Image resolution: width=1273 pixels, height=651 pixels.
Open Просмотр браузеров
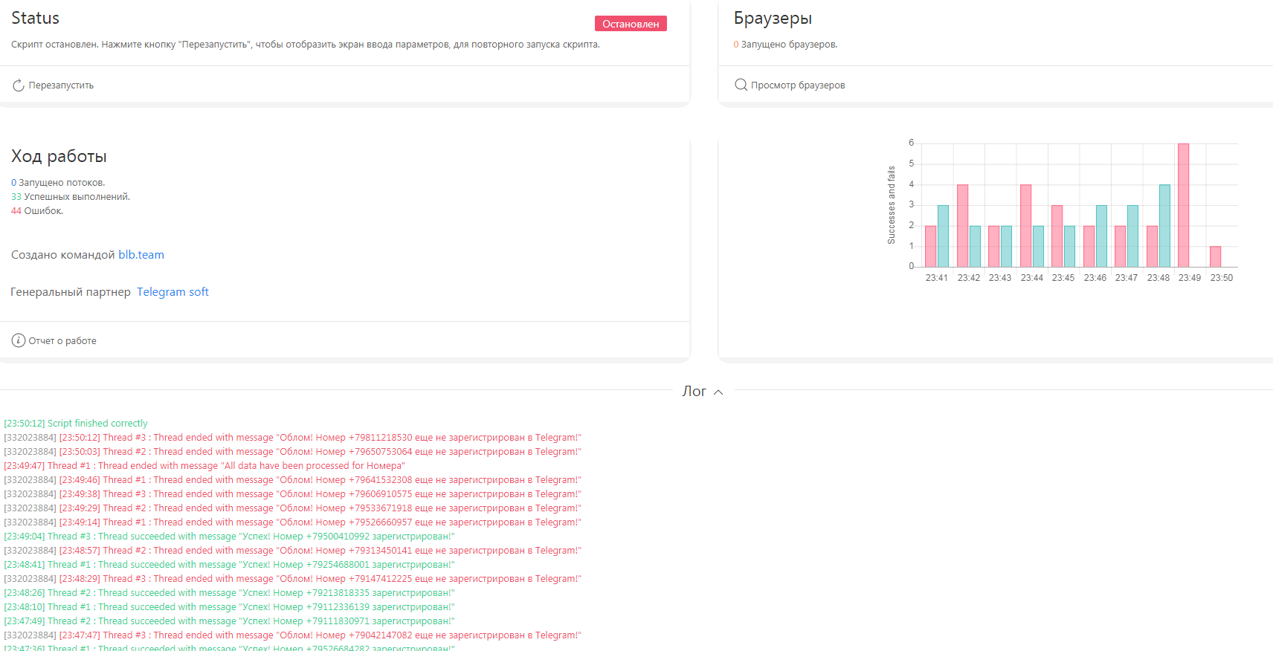(797, 85)
